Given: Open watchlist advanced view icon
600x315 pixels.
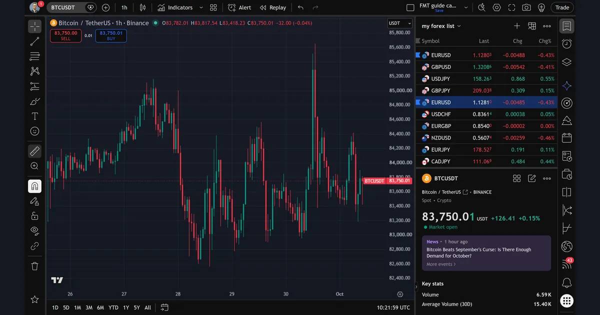Looking at the screenshot, I should 532,26.
